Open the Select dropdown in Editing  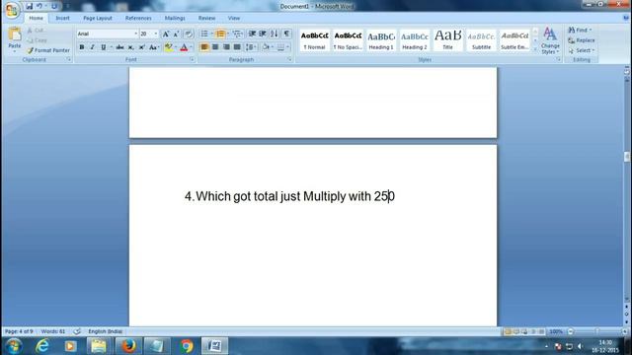pyautogui.click(x=582, y=50)
